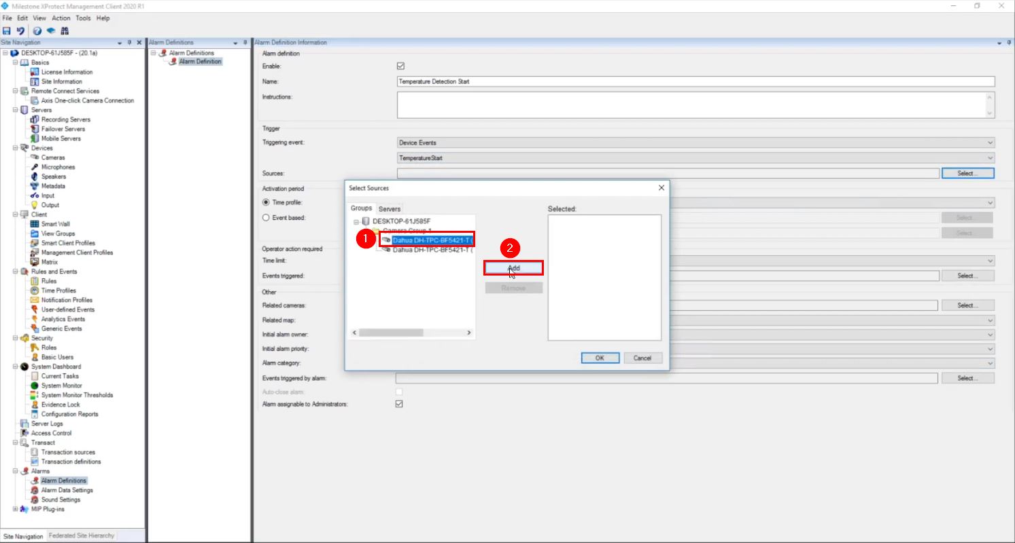Click the Undo toolbar icon

[20, 31]
